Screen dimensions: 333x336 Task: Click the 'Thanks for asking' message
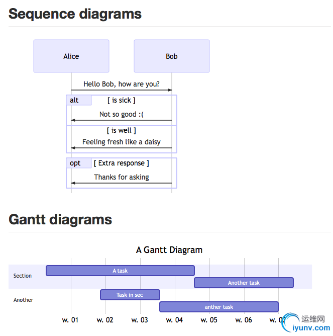click(122, 177)
